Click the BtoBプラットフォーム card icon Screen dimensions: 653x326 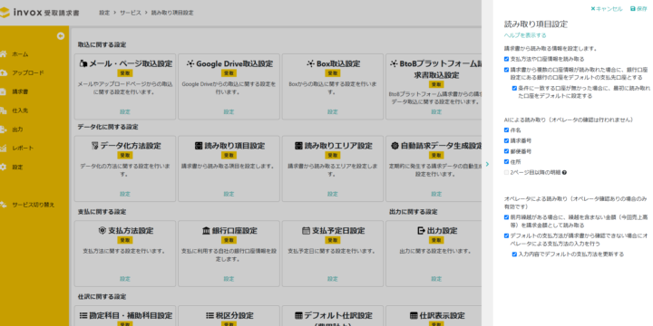coord(394,63)
